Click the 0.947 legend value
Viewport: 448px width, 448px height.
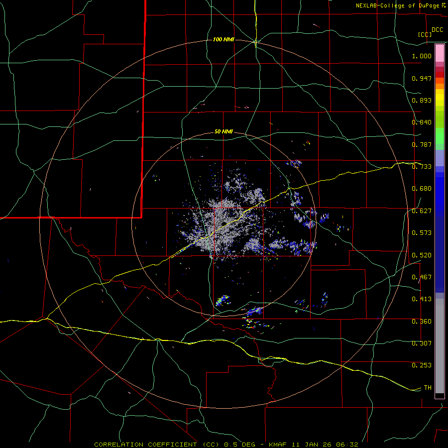click(422, 78)
